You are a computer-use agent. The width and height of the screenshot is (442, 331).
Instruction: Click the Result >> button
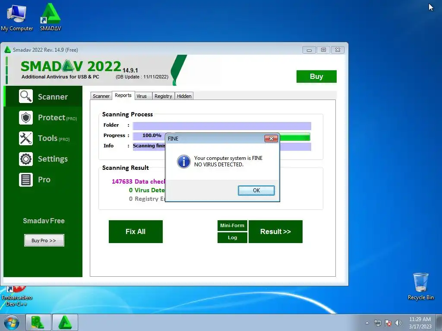pyautogui.click(x=275, y=231)
